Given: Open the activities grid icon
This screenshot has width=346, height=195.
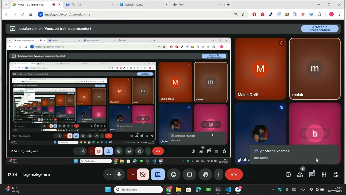Looking at the screenshot, I should (x=324, y=175).
